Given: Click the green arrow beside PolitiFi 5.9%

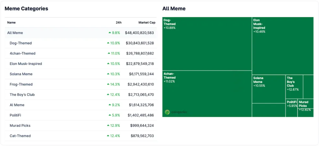Looking at the screenshot, I should pyautogui.click(x=110, y=115).
